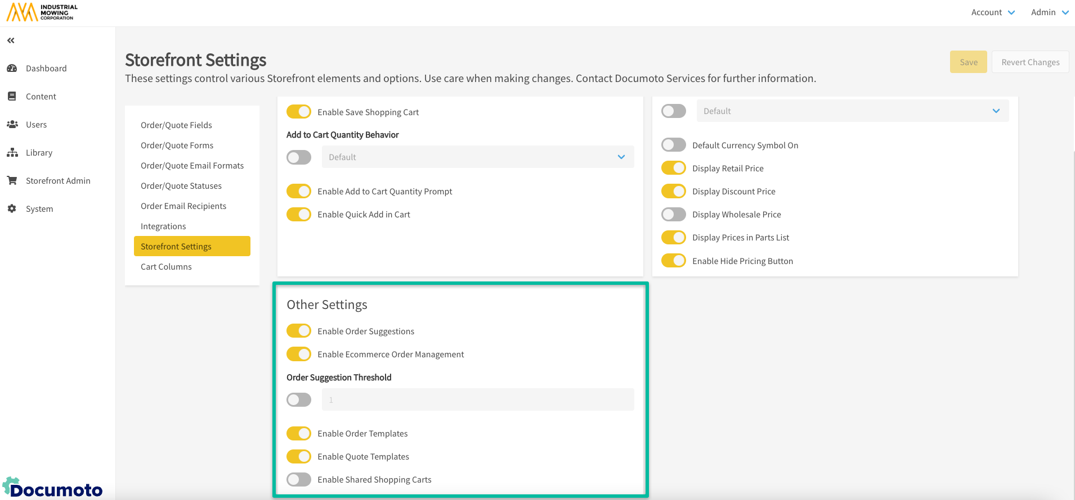Open Add to Cart Quantity Behavior dropdown
Screen dimensions: 1075x500
pyautogui.click(x=477, y=157)
